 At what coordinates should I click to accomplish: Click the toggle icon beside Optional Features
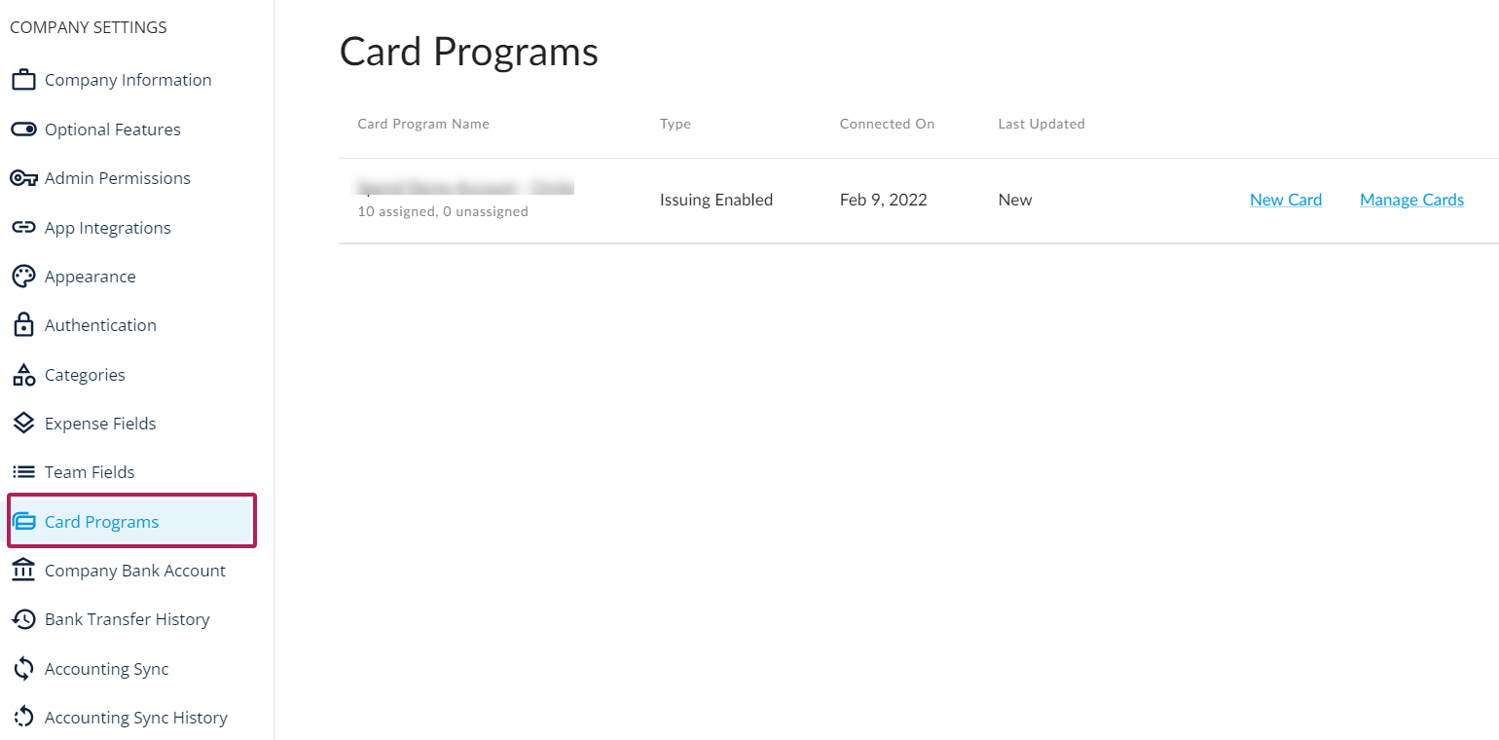23,129
